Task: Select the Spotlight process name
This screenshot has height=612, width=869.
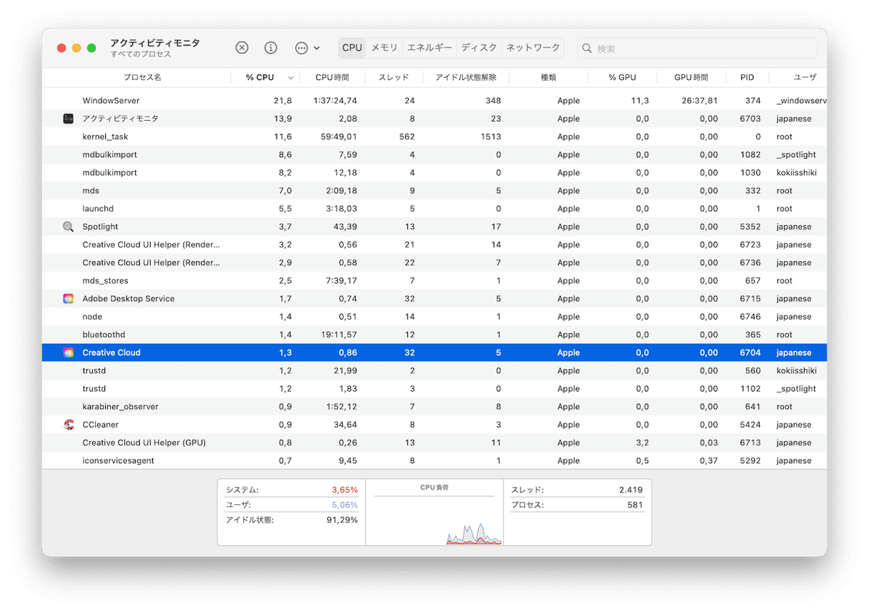Action: point(100,227)
